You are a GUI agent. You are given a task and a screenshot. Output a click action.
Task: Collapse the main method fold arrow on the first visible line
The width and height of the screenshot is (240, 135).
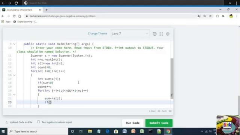[x=14, y=44]
